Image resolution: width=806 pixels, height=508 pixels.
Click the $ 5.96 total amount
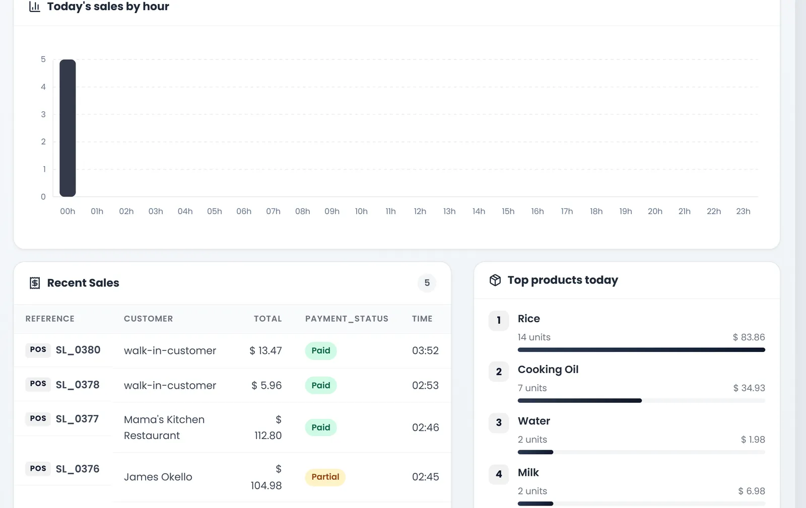pyautogui.click(x=266, y=385)
